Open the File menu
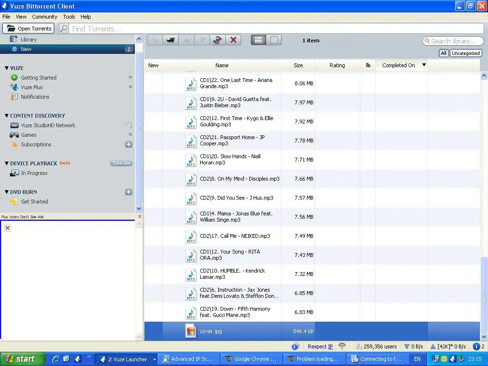Image resolution: width=488 pixels, height=366 pixels. click(x=6, y=17)
